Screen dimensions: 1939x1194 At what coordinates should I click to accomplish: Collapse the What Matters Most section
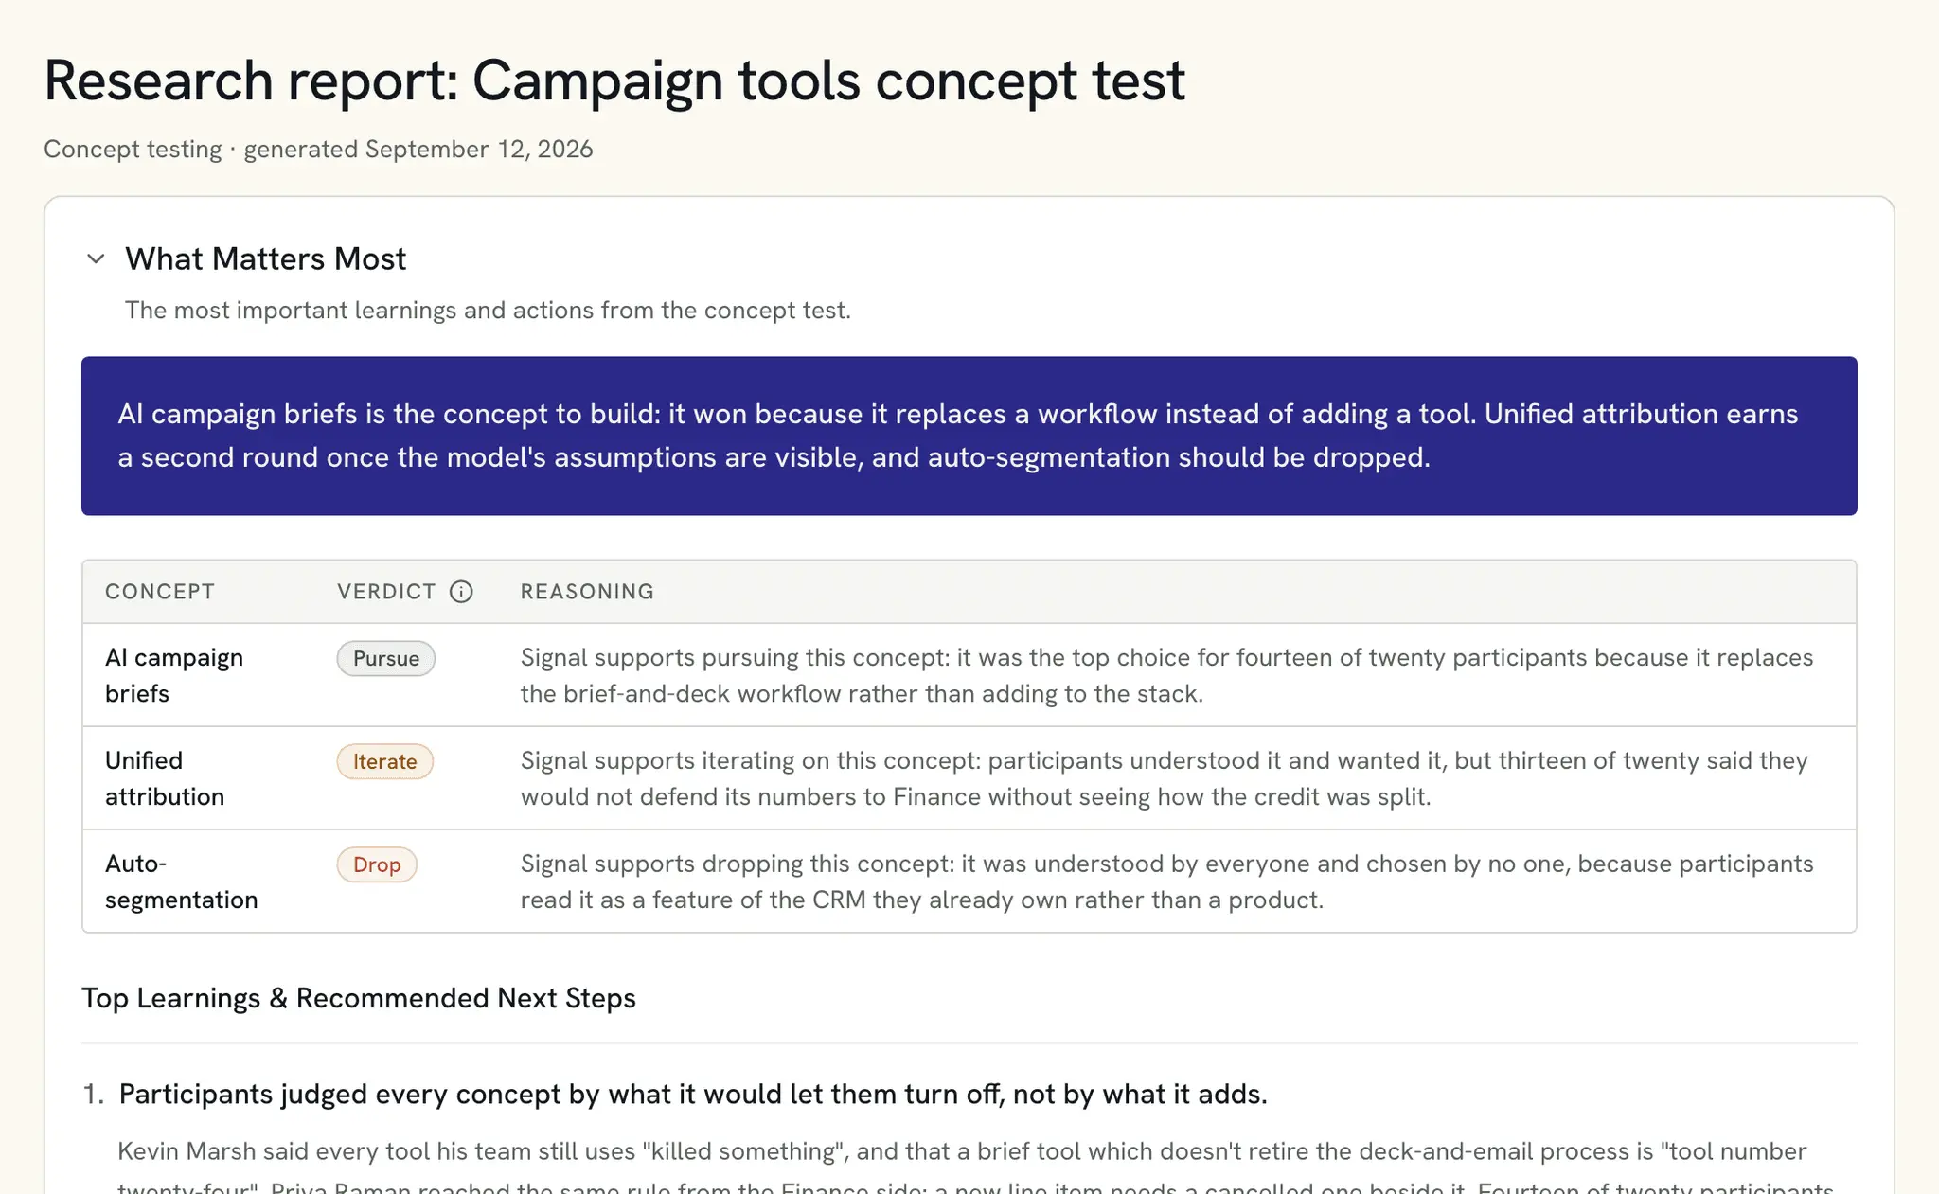click(x=96, y=258)
